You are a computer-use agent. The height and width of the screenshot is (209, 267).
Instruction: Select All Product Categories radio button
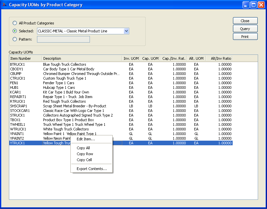[x=15, y=23]
